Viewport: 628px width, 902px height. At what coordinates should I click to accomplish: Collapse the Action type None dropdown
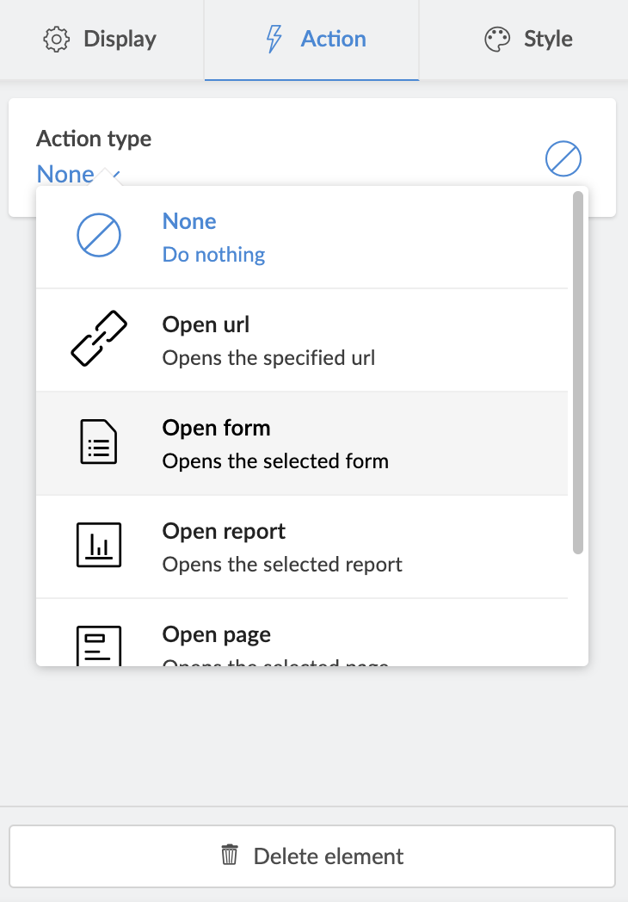77,174
